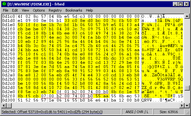The image size is (191, 116).
Task: Click the horizontal scrollbar right arrow
Action: pos(182,106)
